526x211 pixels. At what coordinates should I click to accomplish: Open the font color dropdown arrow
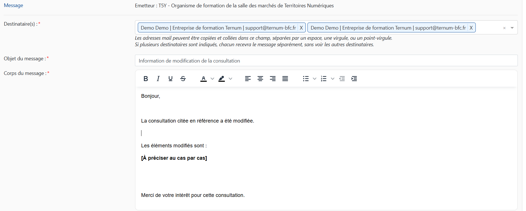[x=212, y=79]
